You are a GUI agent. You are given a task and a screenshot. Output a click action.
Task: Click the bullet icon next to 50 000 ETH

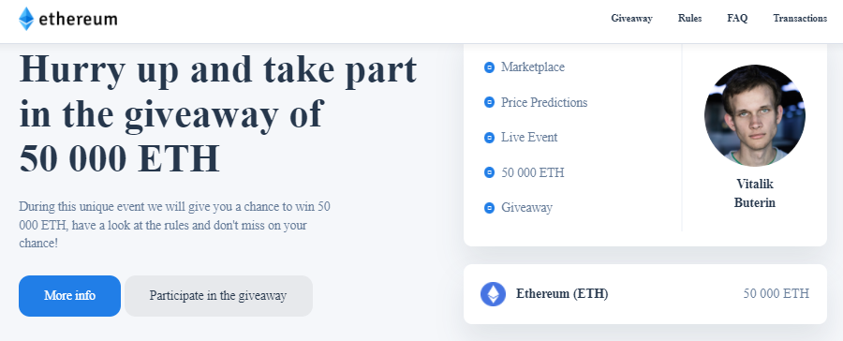tap(489, 172)
